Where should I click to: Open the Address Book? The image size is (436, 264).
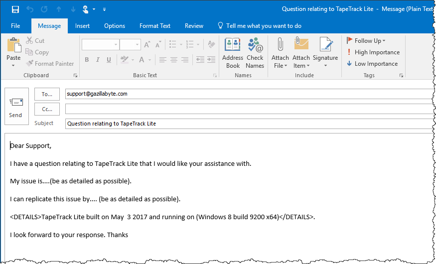233,53
